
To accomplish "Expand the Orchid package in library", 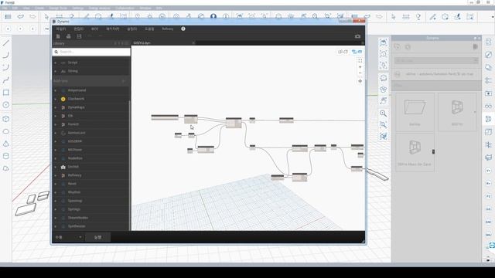I will click(x=56, y=167).
